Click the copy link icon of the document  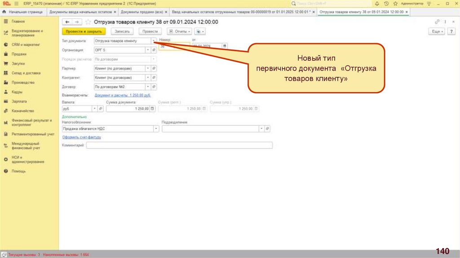tap(437, 22)
